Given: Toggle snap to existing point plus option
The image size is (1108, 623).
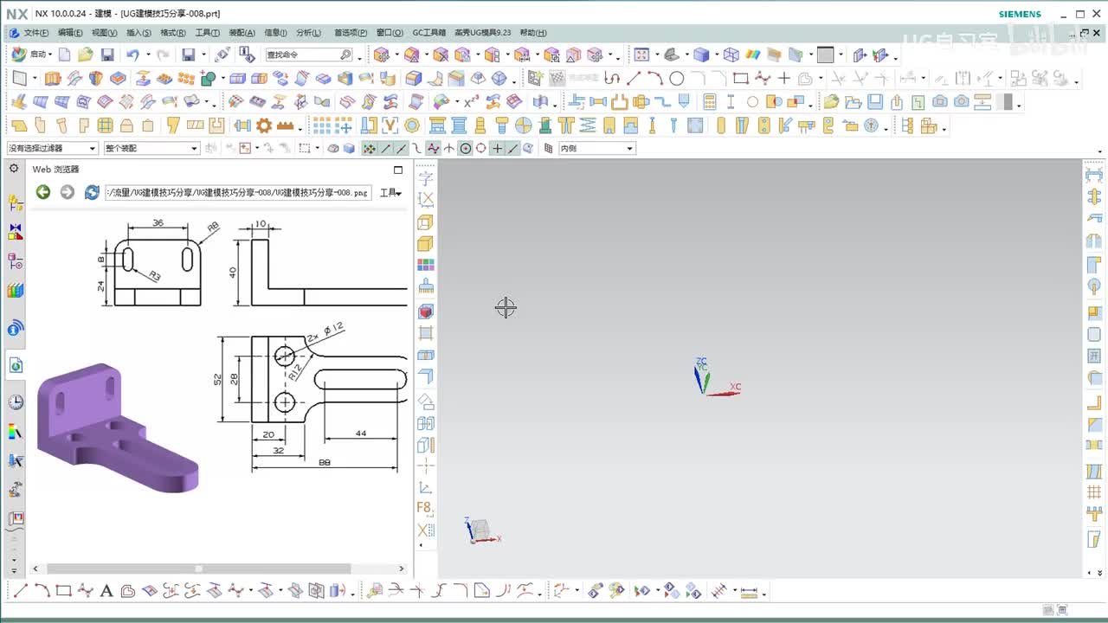Looking at the screenshot, I should pos(497,148).
